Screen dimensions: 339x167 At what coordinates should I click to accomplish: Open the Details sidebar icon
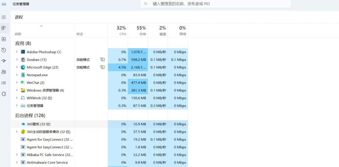click(x=4, y=83)
